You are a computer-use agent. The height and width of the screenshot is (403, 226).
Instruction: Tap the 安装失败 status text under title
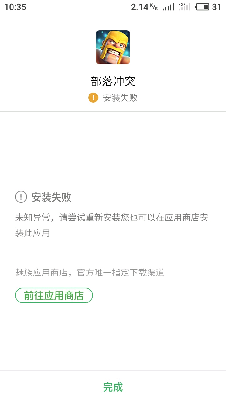pos(120,98)
